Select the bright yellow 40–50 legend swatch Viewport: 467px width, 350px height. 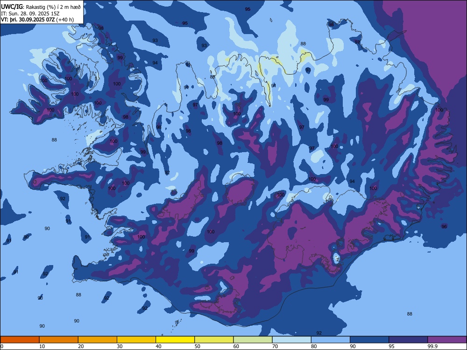175,340
